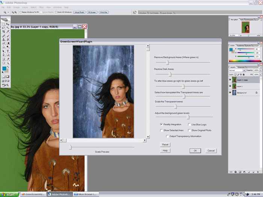Viewport: 263px width, 197px height.
Task: Check Show Original Photo
Action: coord(189,130)
